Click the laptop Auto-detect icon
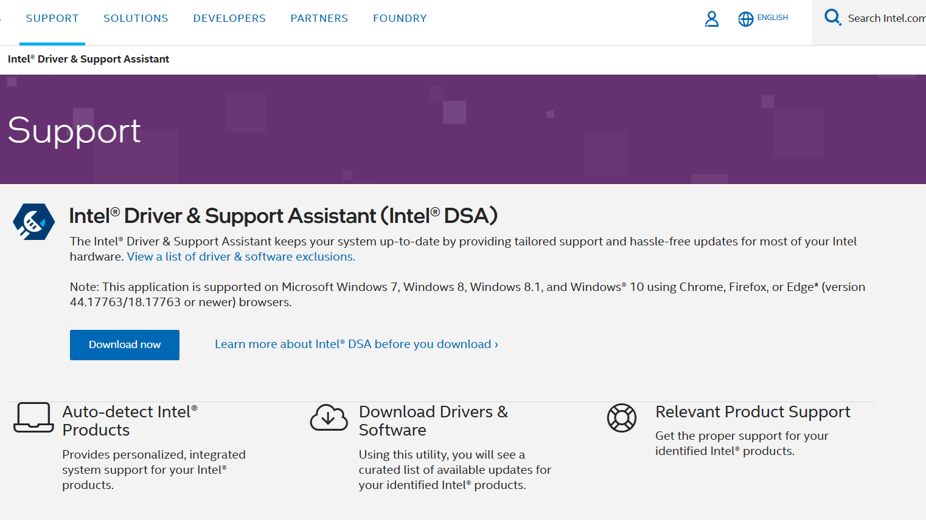Screen dimensions: 926x520 (33, 417)
